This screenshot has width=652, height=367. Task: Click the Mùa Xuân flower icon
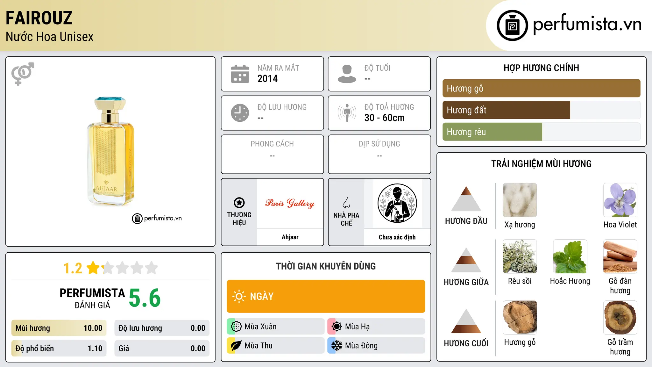pos(236,327)
